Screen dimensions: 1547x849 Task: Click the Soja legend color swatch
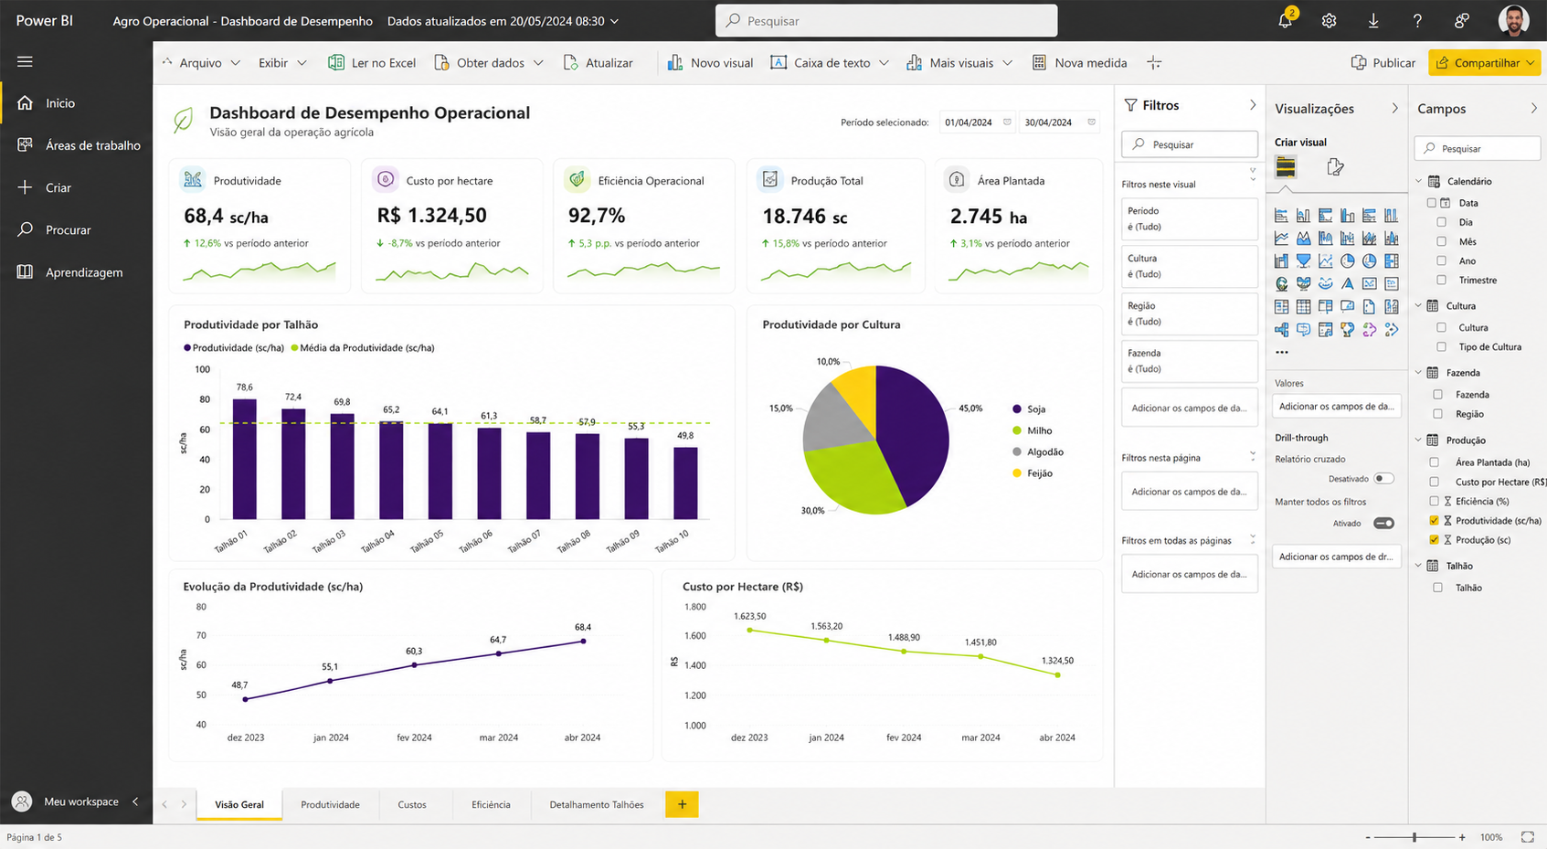(1017, 409)
